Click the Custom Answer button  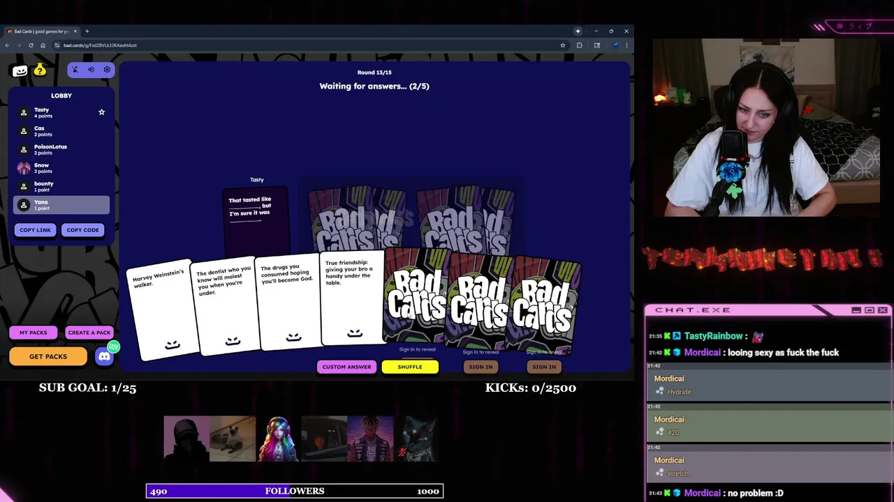click(346, 367)
